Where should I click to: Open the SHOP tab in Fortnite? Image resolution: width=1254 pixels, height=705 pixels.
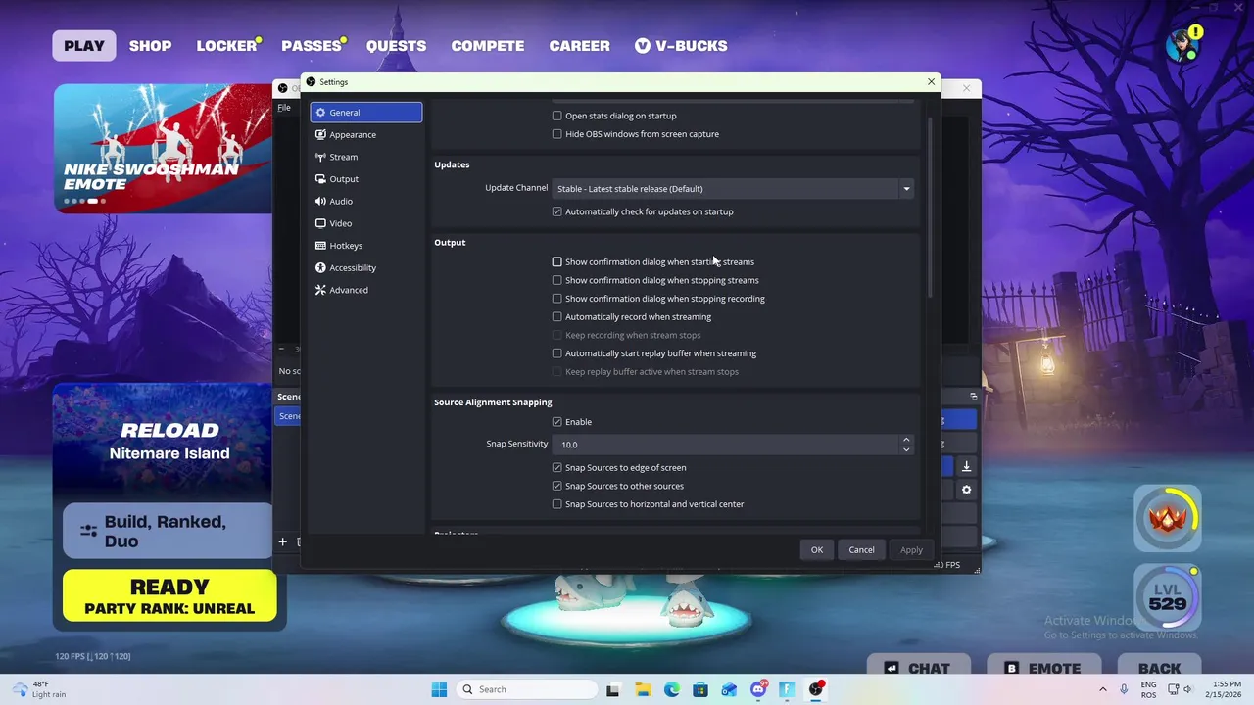[x=150, y=46]
